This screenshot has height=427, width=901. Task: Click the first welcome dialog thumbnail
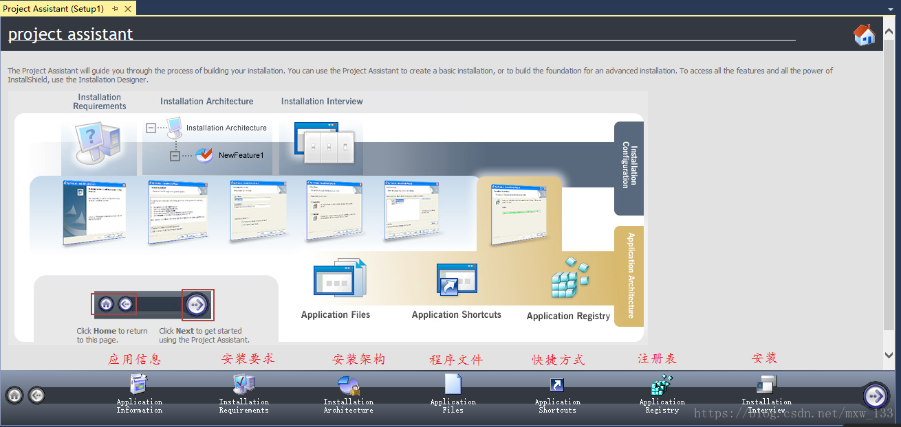click(x=94, y=212)
